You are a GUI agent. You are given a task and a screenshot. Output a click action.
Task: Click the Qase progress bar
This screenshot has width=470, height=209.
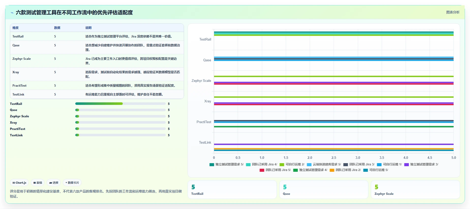coord(120,110)
